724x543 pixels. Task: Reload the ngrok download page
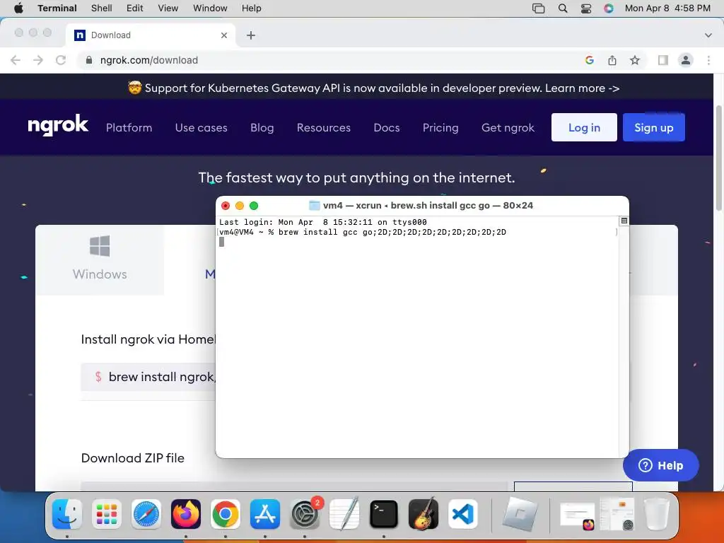tap(61, 60)
